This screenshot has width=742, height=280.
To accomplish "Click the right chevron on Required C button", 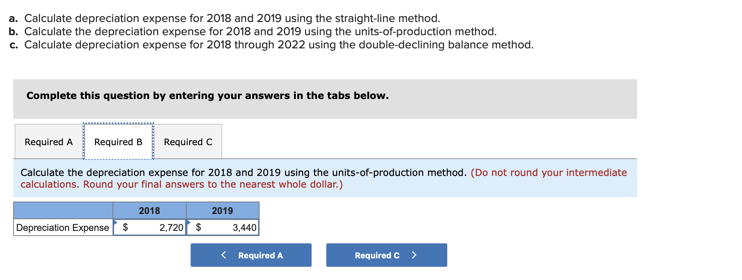I will tap(414, 255).
